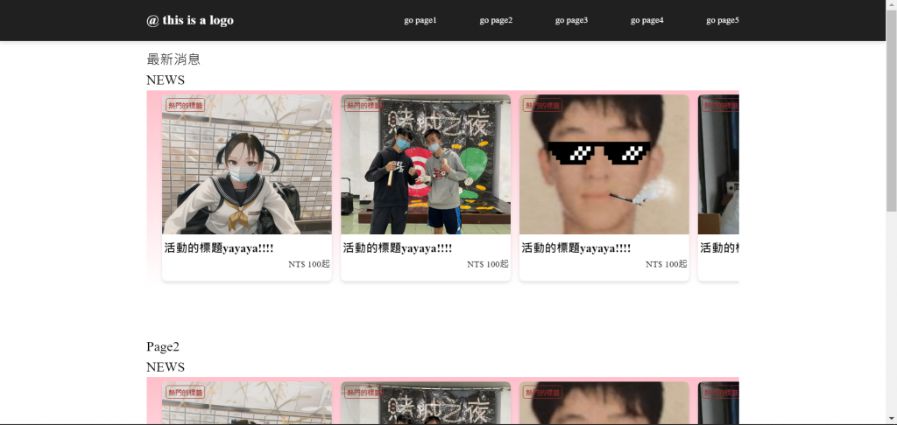The width and height of the screenshot is (897, 425).
Task: Select the 活動的標題yayaya!!!! title under the top anime girl image
Action: point(219,248)
